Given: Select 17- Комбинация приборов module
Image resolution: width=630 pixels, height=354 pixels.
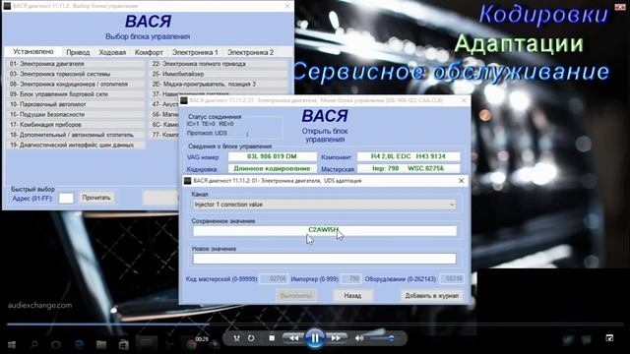Looking at the screenshot, I should click(76, 125).
